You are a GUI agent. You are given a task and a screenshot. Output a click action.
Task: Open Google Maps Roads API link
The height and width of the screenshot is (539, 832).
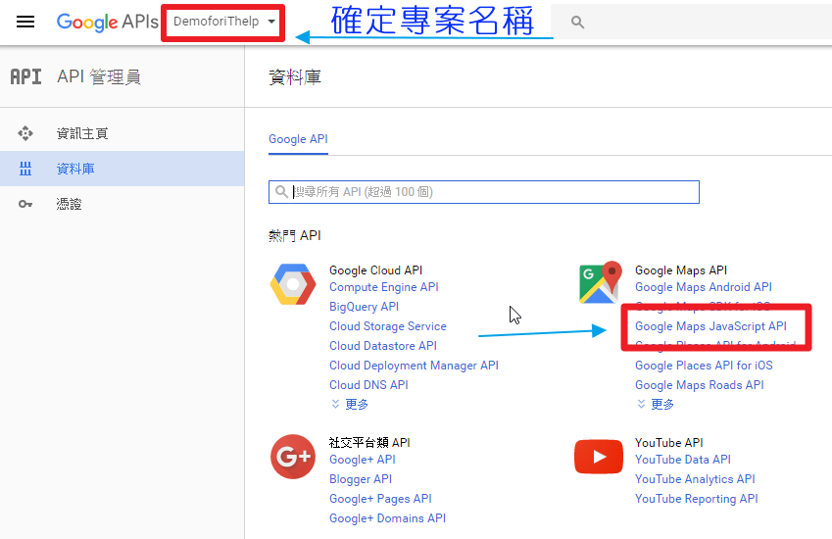[700, 385]
